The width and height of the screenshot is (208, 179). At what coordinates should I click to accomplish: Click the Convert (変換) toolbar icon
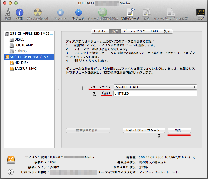click(x=147, y=12)
